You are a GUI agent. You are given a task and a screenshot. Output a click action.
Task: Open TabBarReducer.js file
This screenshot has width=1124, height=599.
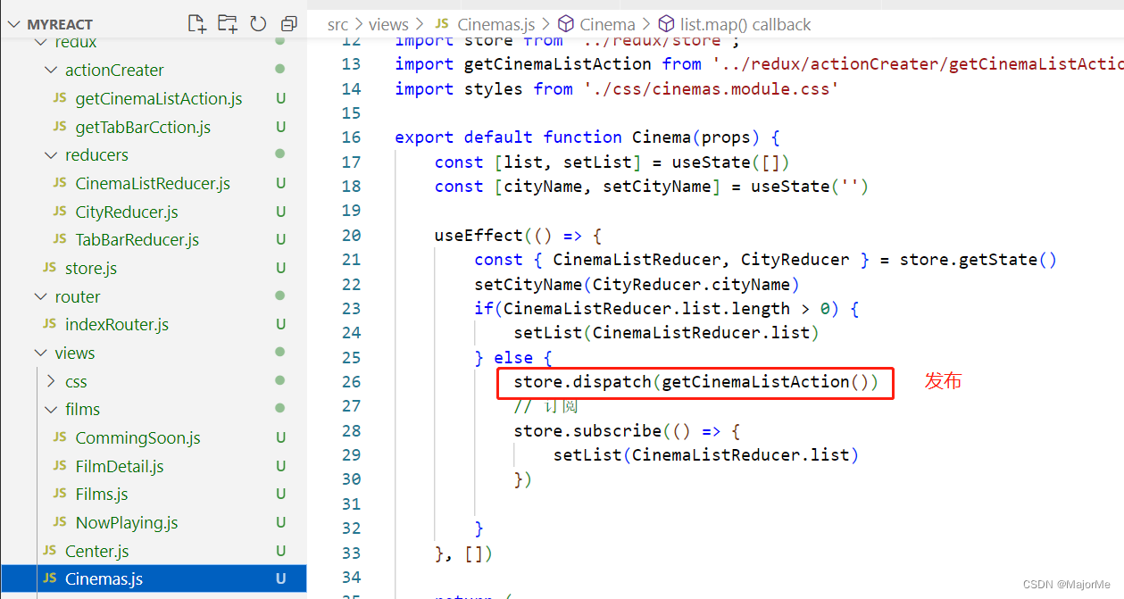[137, 240]
